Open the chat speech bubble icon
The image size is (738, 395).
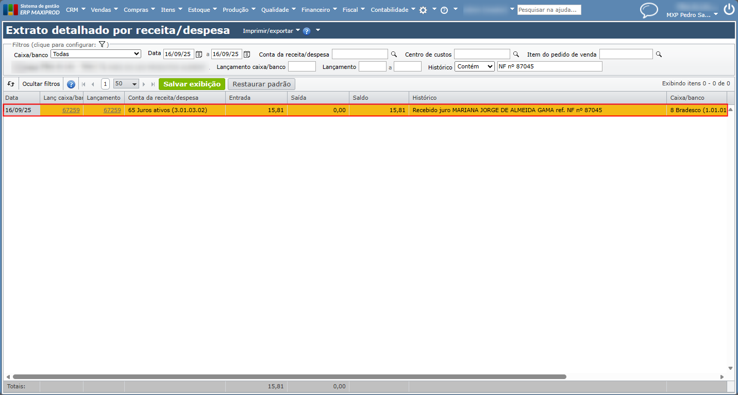click(649, 10)
